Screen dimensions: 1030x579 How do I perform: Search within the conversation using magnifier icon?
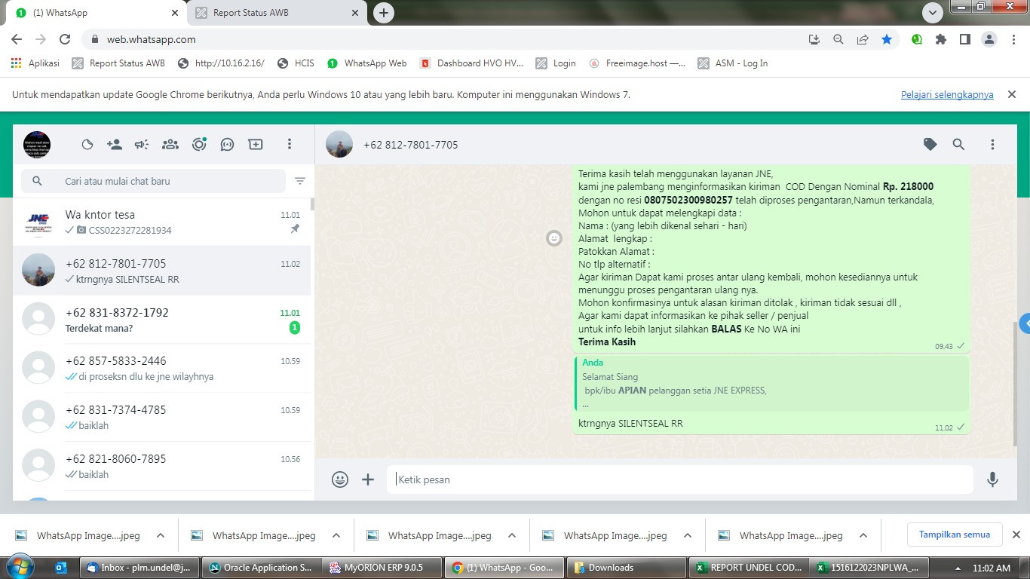coord(958,145)
